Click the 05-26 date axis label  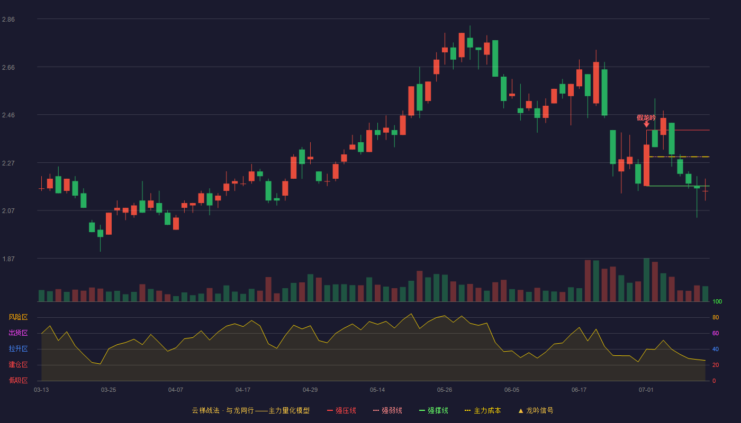[445, 390]
